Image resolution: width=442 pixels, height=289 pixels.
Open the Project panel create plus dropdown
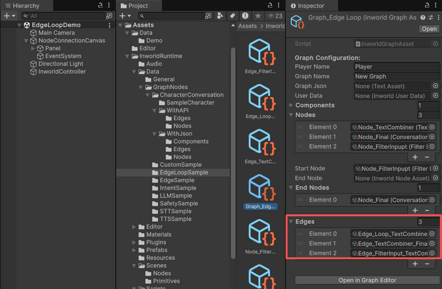pyautogui.click(x=125, y=16)
